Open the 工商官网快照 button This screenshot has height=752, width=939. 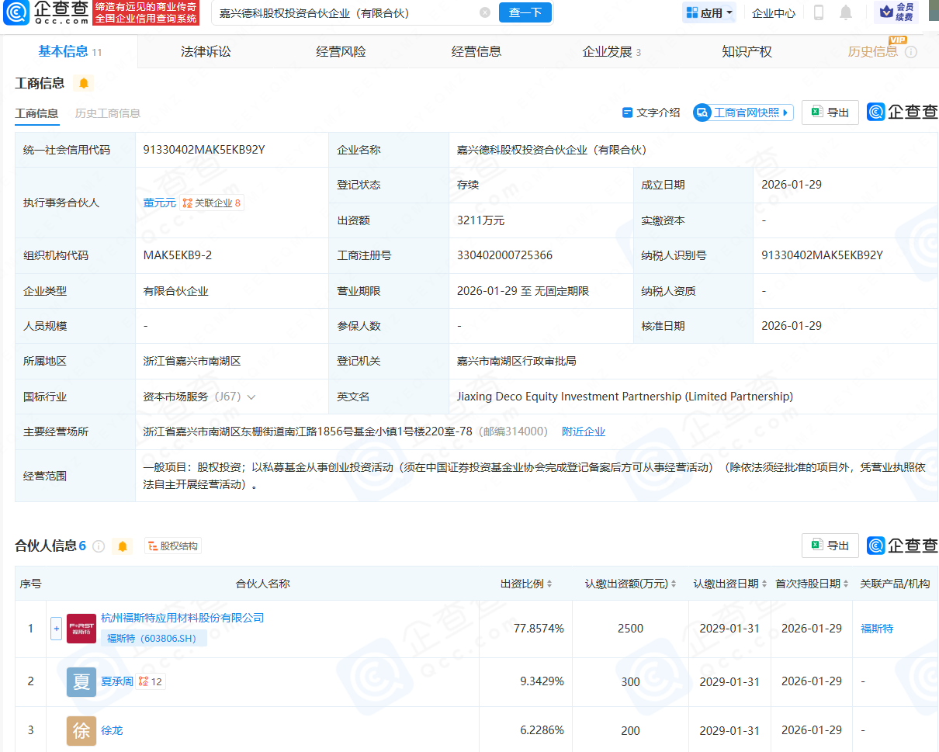pos(743,113)
